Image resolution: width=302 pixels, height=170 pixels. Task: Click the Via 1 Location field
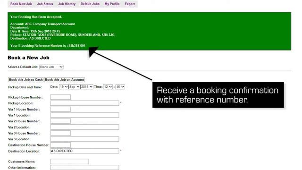[84, 115]
